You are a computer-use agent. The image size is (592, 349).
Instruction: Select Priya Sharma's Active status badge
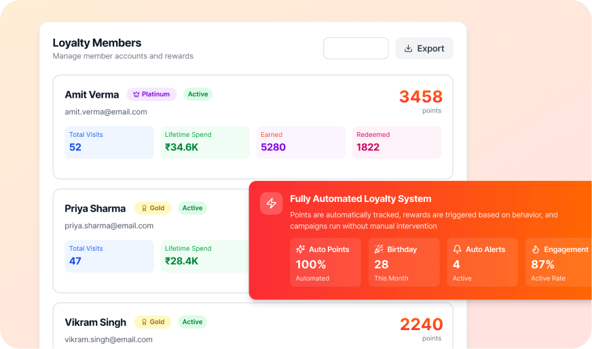point(192,208)
